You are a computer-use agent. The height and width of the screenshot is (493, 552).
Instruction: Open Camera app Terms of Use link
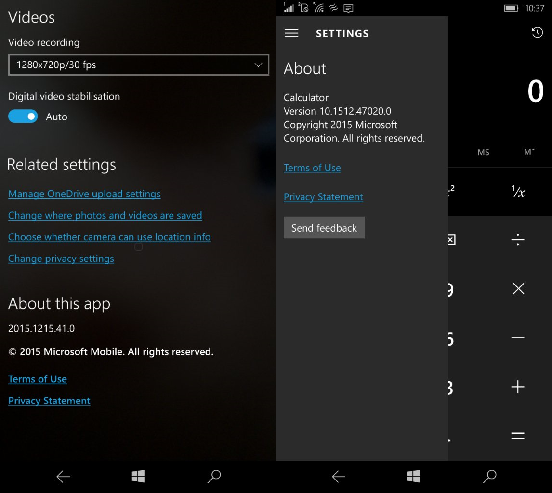point(37,379)
